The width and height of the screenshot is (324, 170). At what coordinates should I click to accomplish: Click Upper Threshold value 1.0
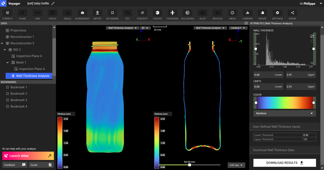(309, 139)
